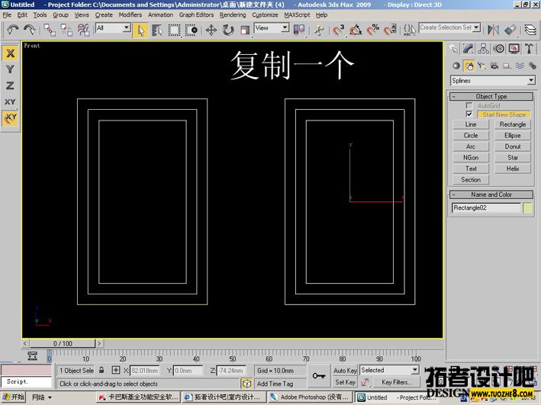Restrict to X axis constraint
Image resolution: width=541 pixels, height=405 pixels.
[x=10, y=53]
